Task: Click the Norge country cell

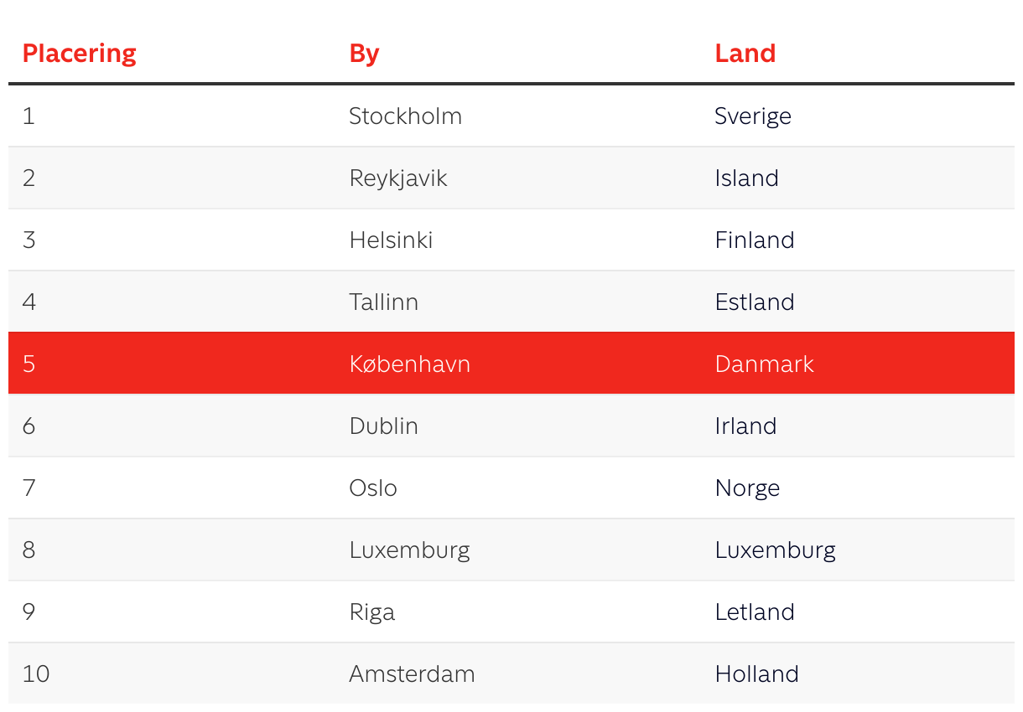Action: pos(747,488)
